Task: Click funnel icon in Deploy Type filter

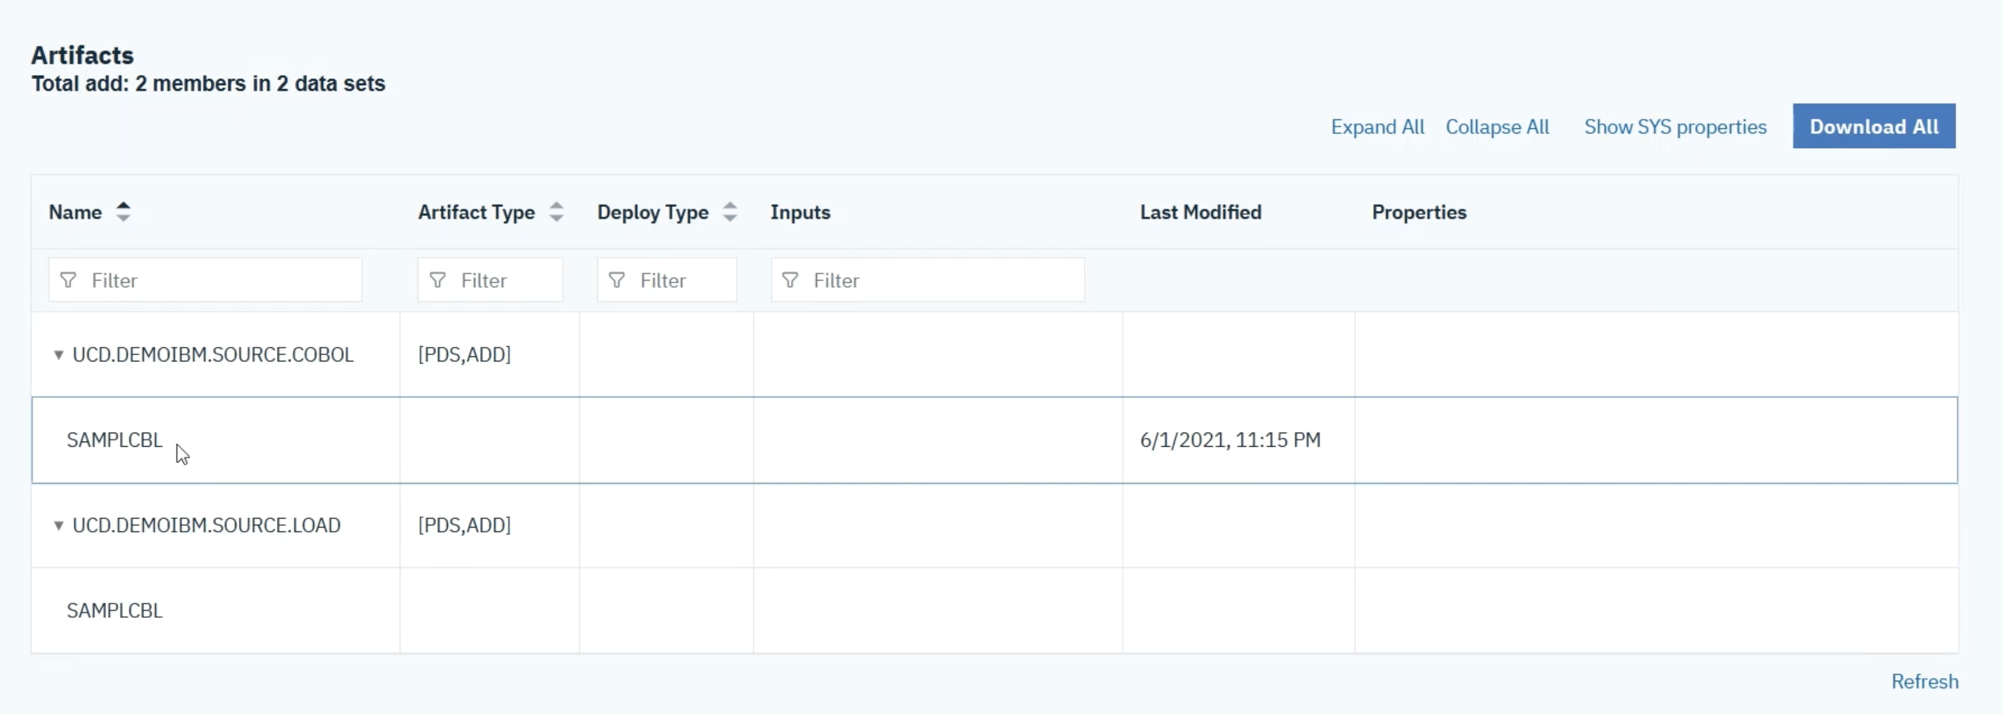Action: [x=617, y=281]
